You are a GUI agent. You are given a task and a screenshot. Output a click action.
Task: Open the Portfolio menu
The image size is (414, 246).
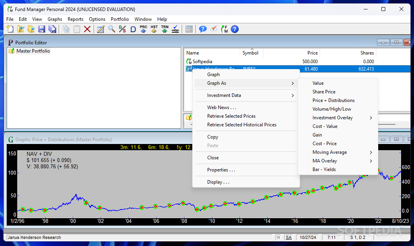click(120, 19)
